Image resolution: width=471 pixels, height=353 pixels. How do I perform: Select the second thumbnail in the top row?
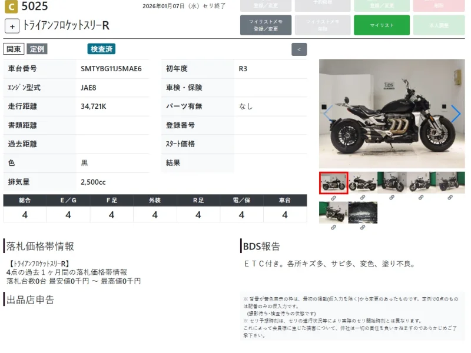[x=363, y=182]
